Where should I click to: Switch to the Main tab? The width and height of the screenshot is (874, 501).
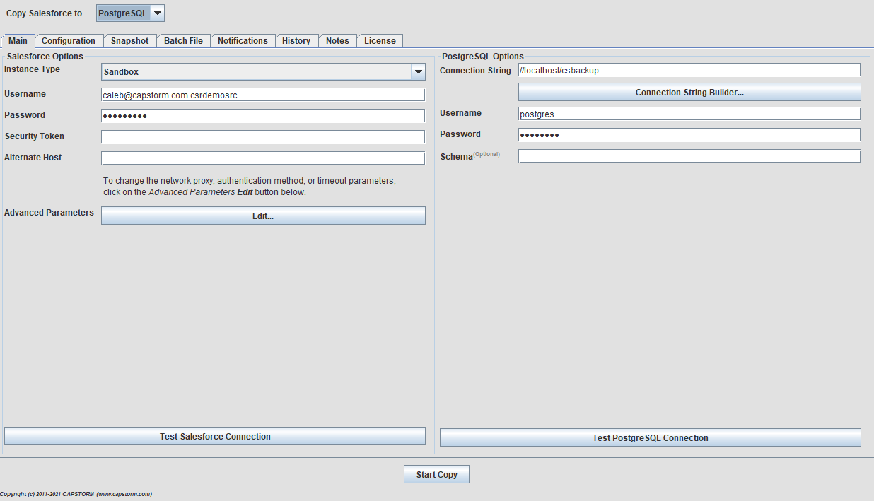18,41
